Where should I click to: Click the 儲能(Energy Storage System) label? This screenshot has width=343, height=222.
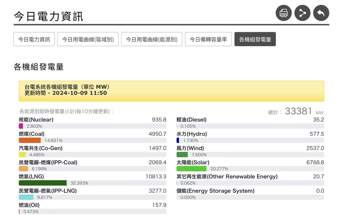pyautogui.click(x=215, y=191)
